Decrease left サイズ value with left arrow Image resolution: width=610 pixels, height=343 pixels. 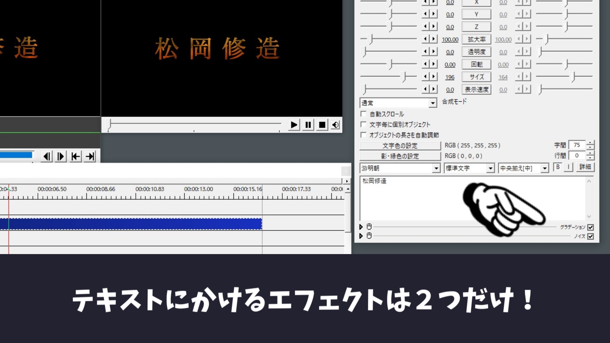tap(426, 77)
